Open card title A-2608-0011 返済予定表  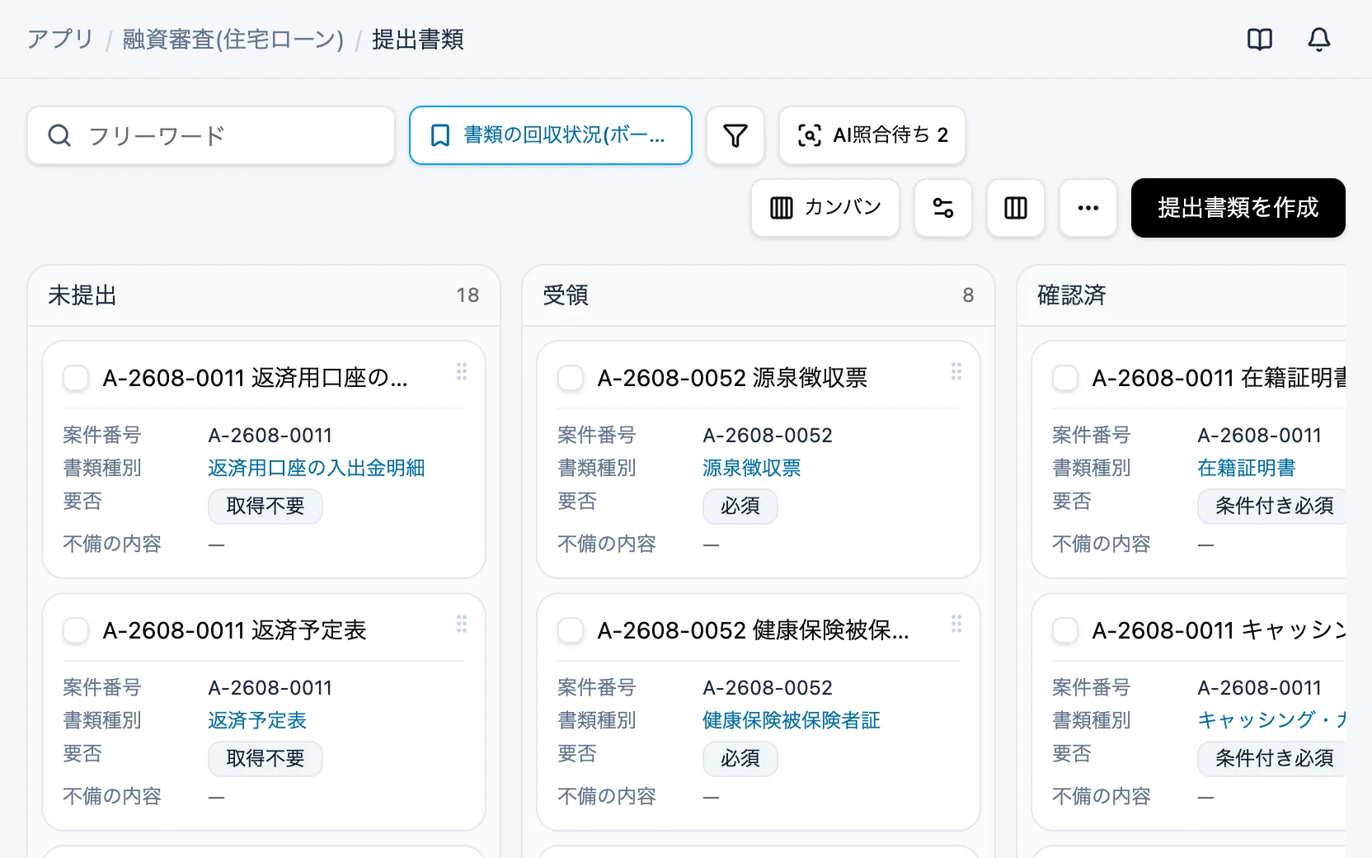click(x=235, y=630)
